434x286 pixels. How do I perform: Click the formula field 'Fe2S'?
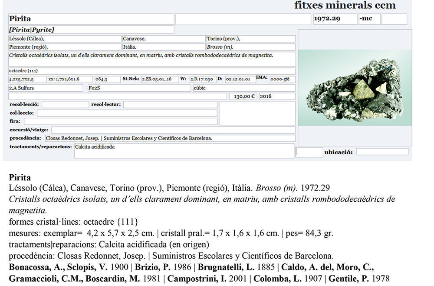[x=139, y=88]
